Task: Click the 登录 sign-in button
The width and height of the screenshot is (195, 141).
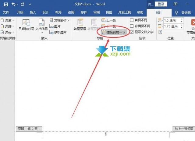Action: [x=161, y=4]
